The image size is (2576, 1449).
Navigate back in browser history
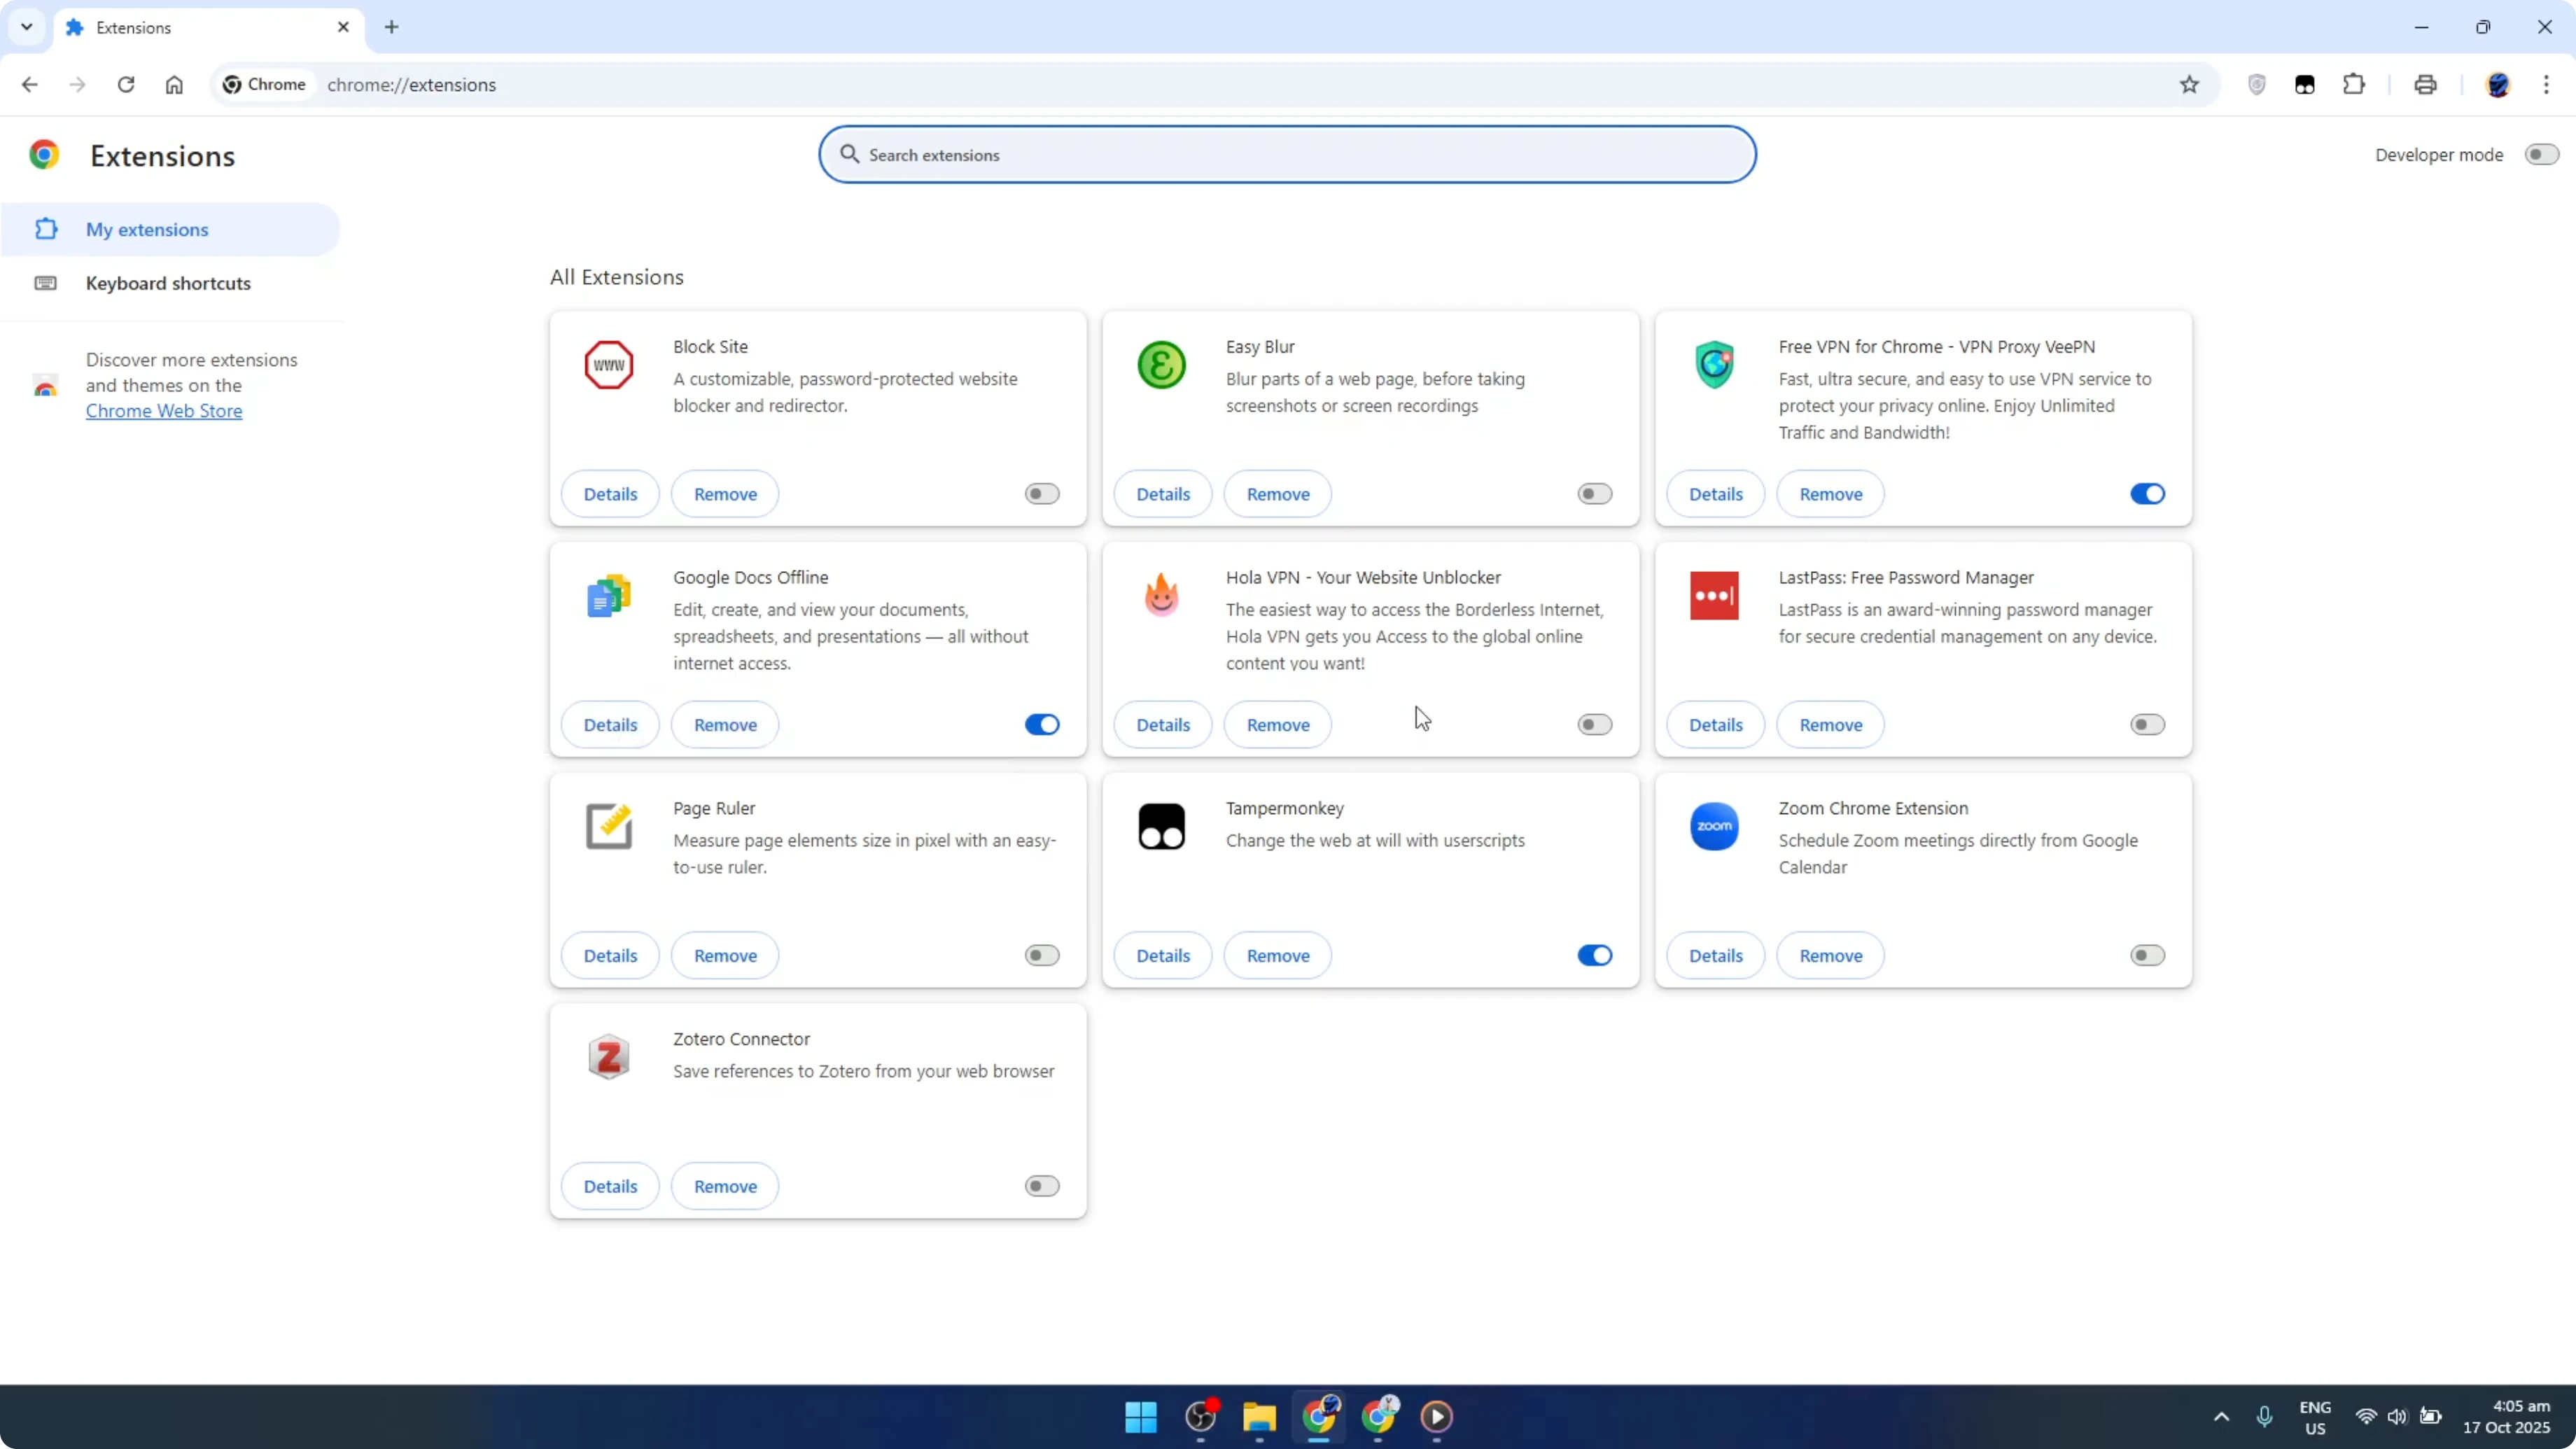29,85
